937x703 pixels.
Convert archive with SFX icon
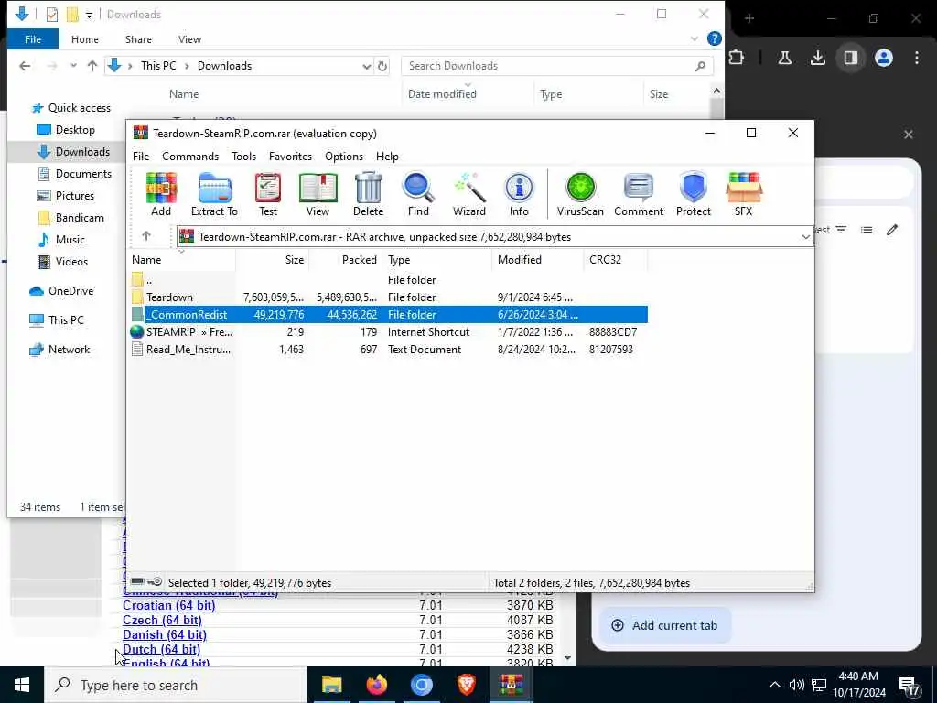[743, 194]
